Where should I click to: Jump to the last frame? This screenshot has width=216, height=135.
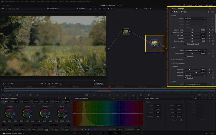pyautogui.click(x=56, y=84)
